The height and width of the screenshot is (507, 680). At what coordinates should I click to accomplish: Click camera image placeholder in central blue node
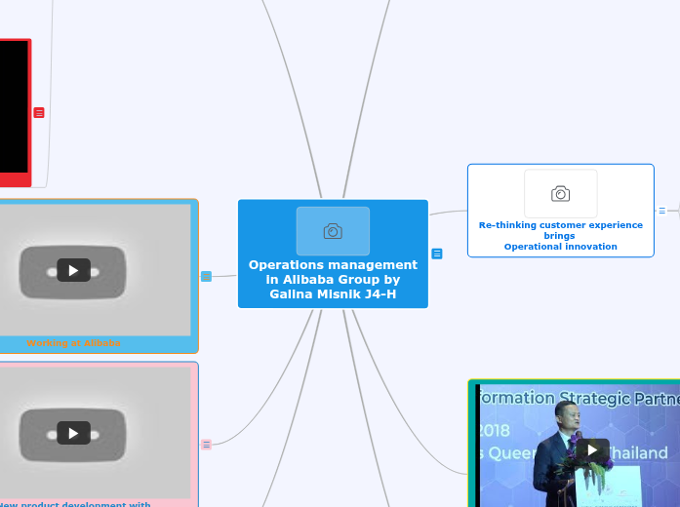coord(333,231)
